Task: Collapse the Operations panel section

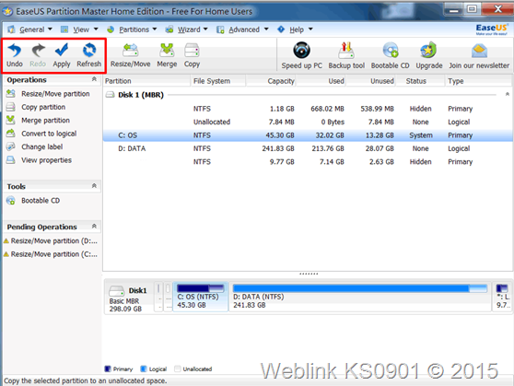Action: click(x=94, y=79)
